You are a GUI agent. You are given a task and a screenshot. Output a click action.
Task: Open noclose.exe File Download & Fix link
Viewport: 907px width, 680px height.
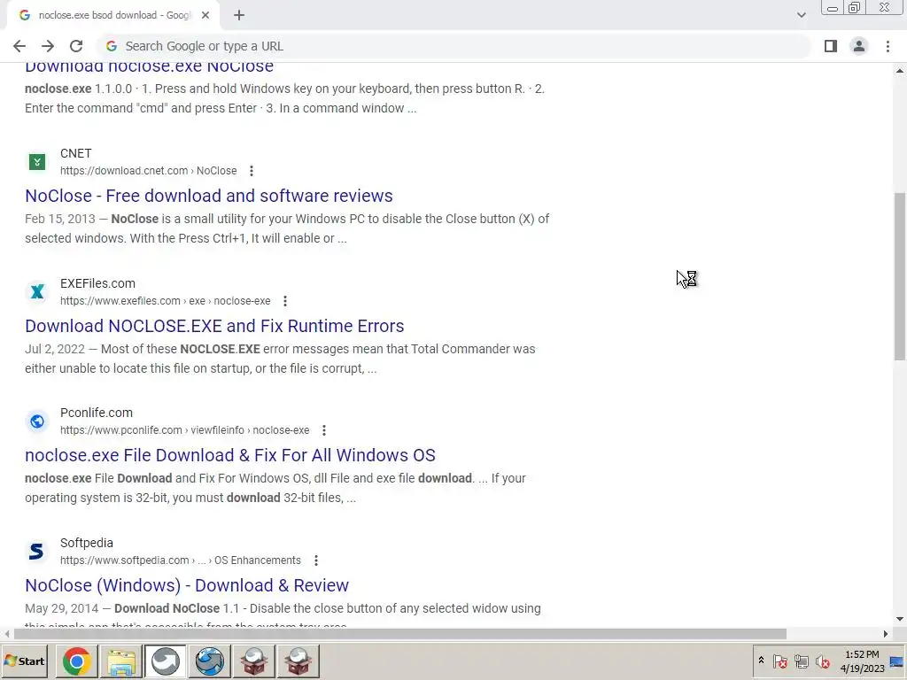point(230,455)
